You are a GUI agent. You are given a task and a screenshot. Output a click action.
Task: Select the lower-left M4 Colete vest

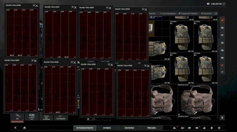182,68
